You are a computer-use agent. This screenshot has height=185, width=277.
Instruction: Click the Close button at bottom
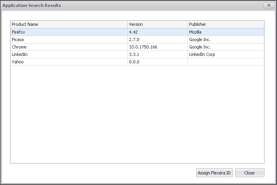click(x=250, y=173)
